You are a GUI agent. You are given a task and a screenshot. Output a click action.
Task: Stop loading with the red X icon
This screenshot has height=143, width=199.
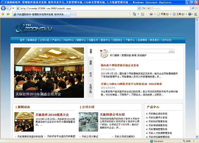[x=148, y=8]
